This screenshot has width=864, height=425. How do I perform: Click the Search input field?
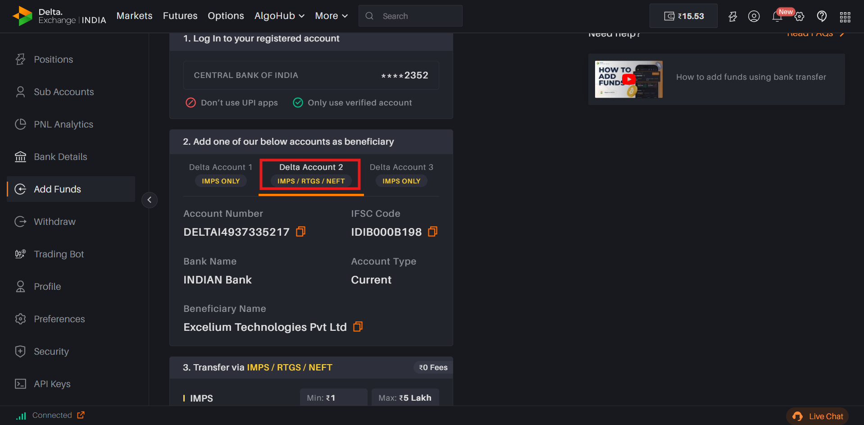coord(410,16)
